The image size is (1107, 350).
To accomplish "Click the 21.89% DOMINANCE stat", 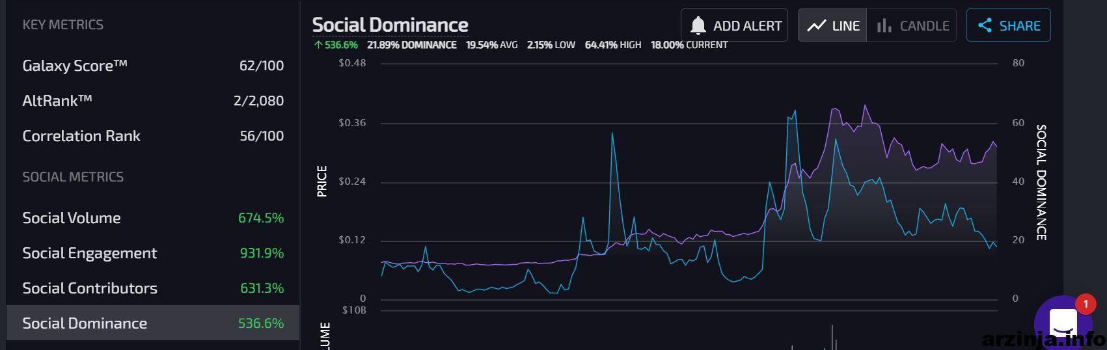I will click(412, 45).
